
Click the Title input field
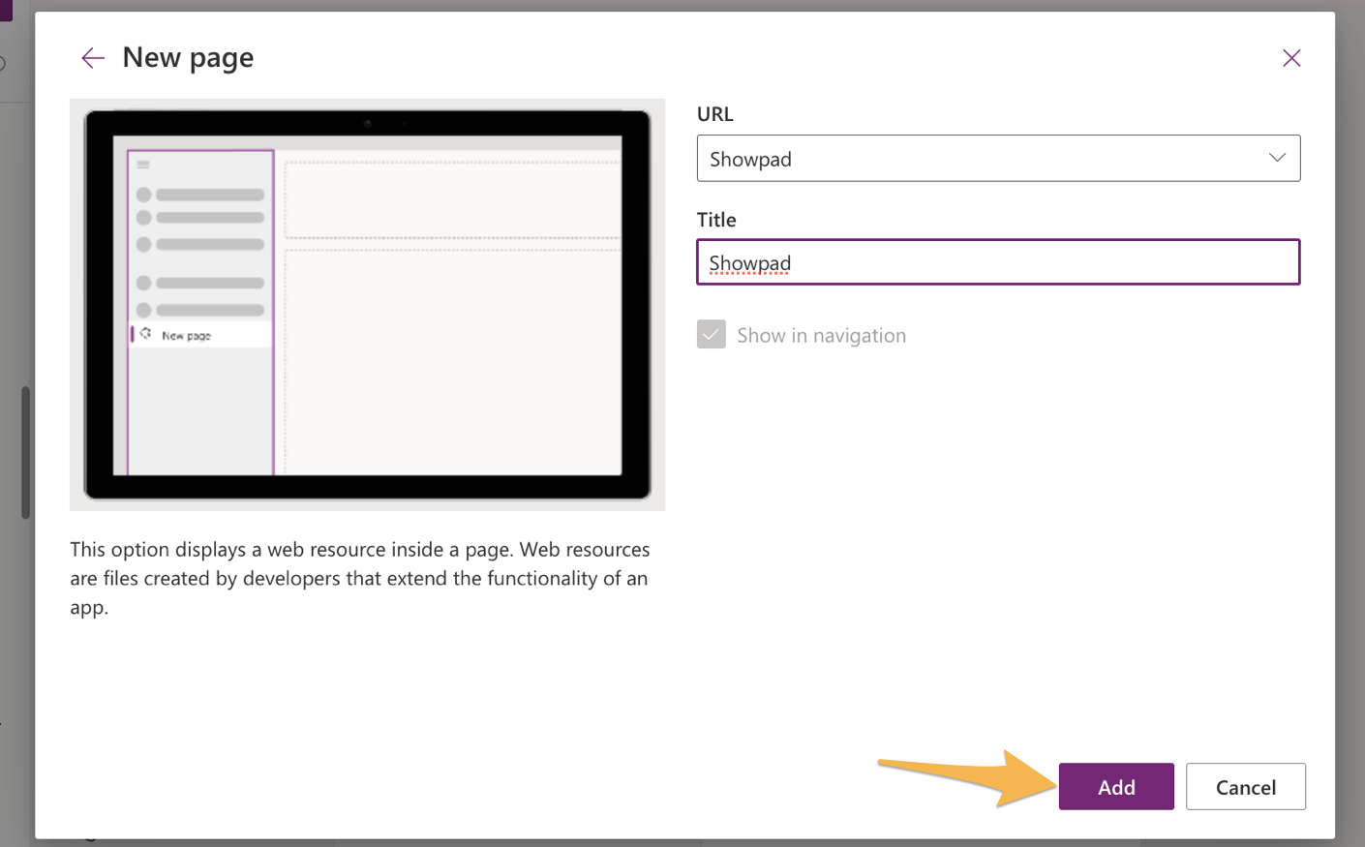coord(998,262)
